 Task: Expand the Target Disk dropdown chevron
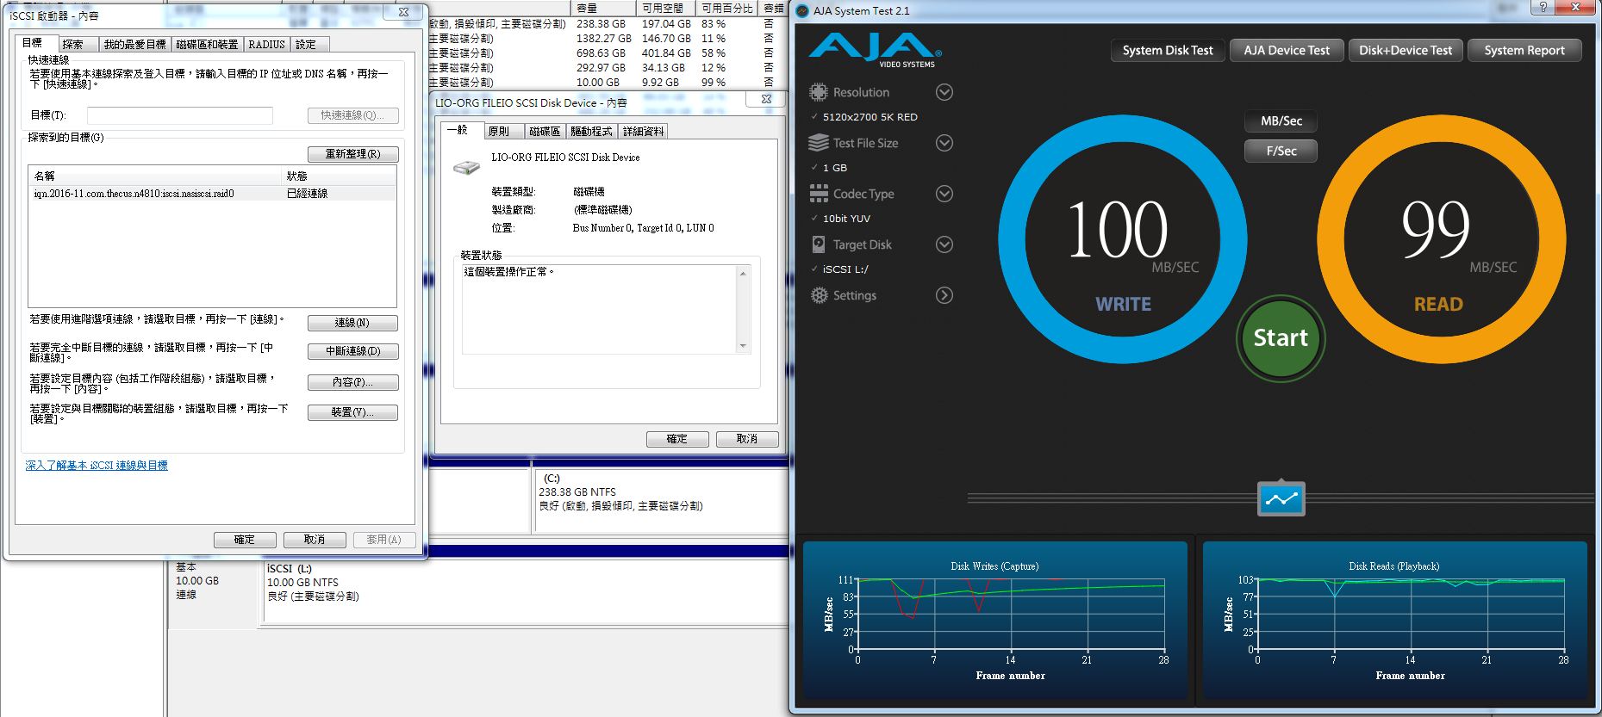pos(944,244)
